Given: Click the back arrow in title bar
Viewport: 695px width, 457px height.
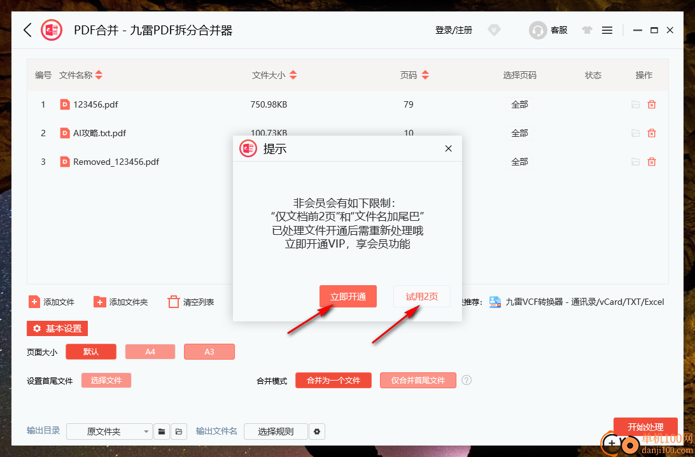Looking at the screenshot, I should 27,30.
